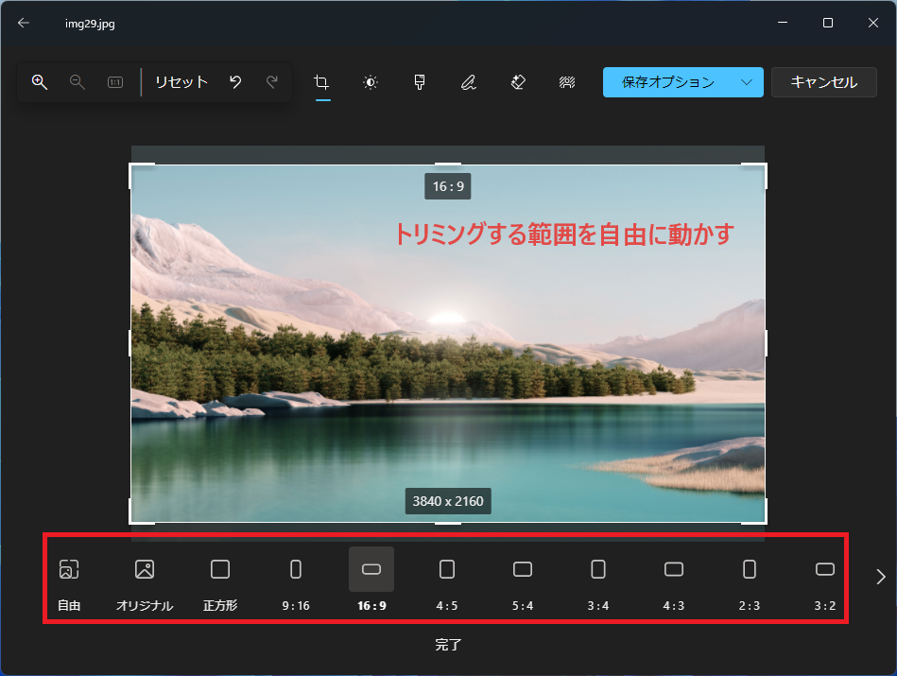Show more aspect ratios with right chevron

pos(880,577)
